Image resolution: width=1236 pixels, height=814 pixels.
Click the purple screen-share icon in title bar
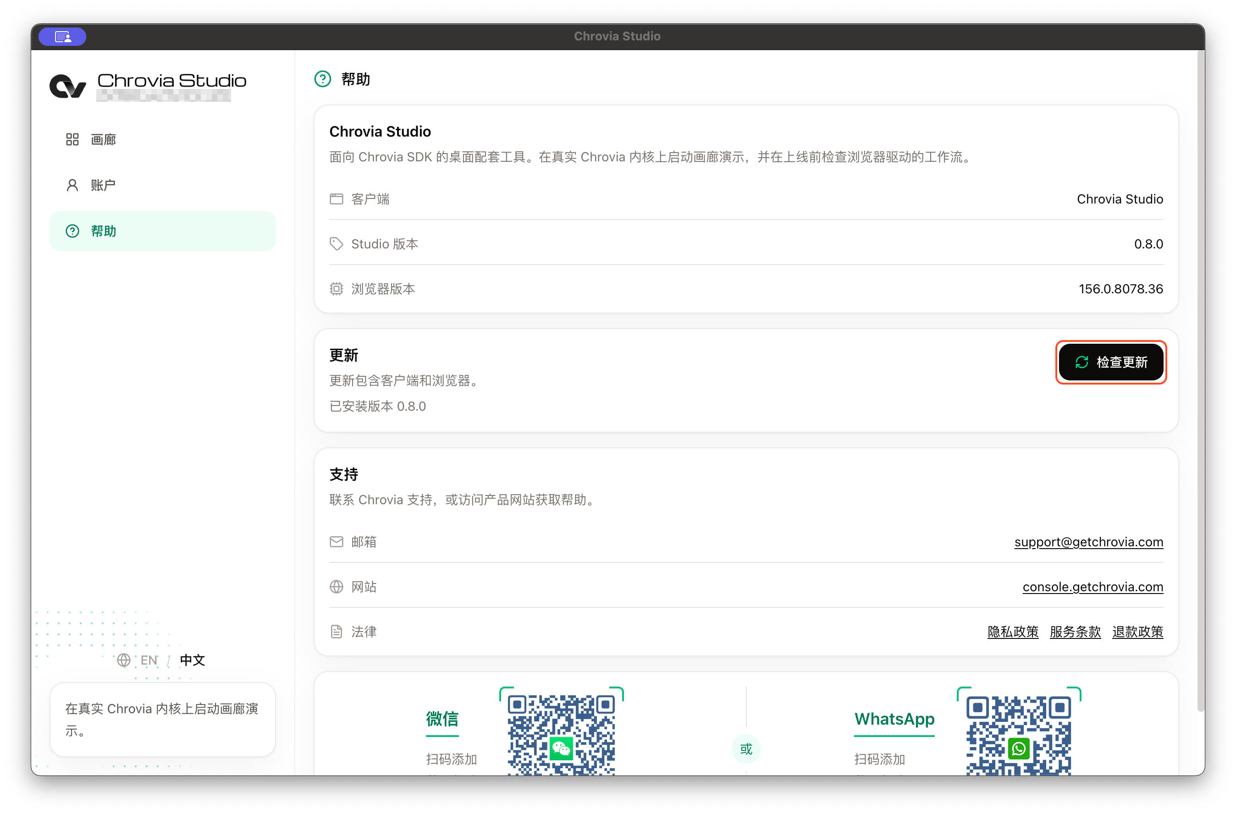(x=62, y=36)
